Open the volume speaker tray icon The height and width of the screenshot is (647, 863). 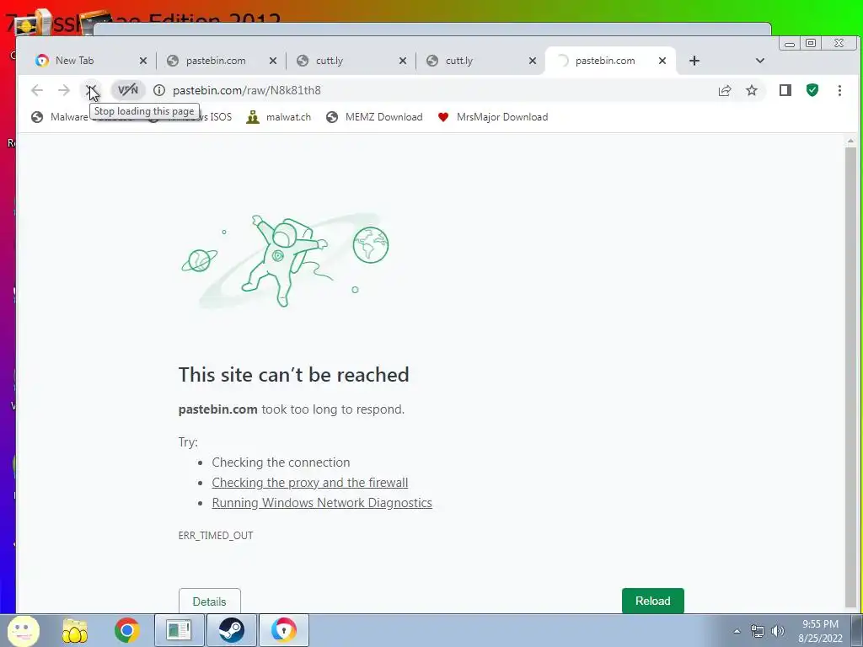(x=777, y=631)
